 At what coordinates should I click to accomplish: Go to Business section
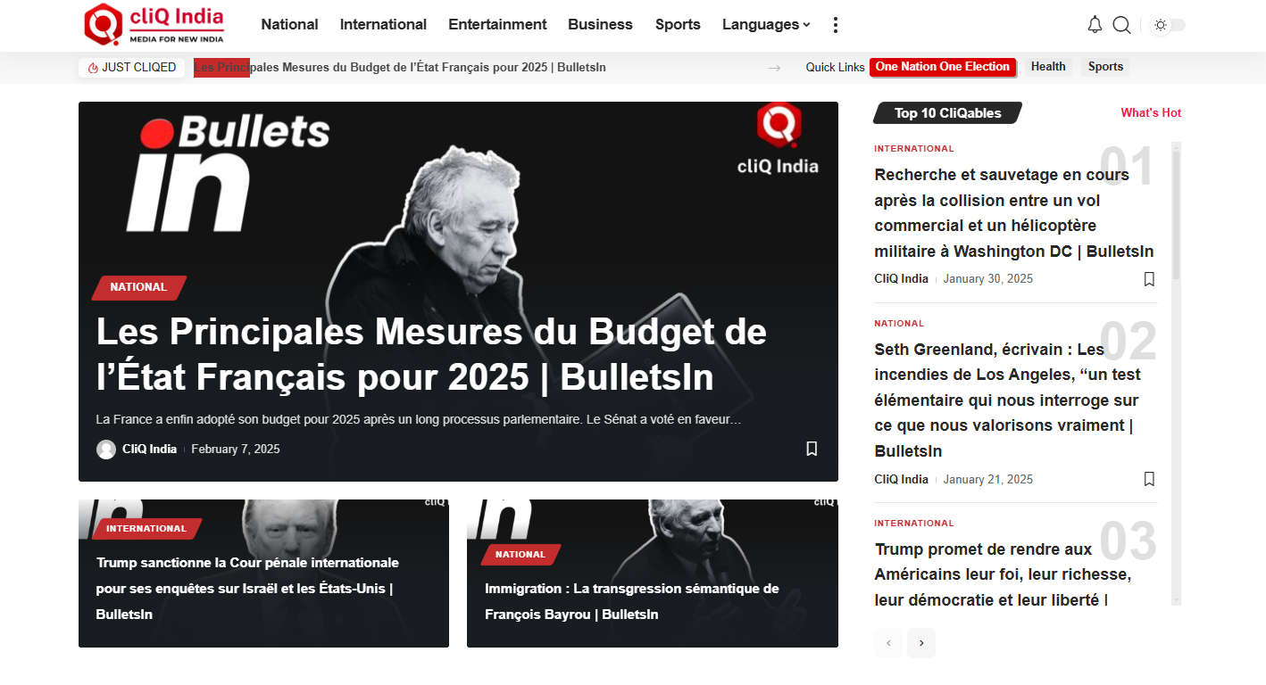point(600,25)
